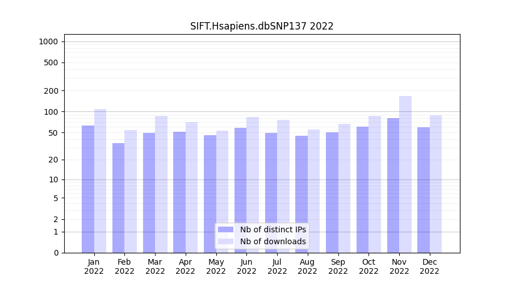The image size is (511, 284).
Task: Click the tallest downloads bar in Nov 2022
Action: [x=405, y=170]
